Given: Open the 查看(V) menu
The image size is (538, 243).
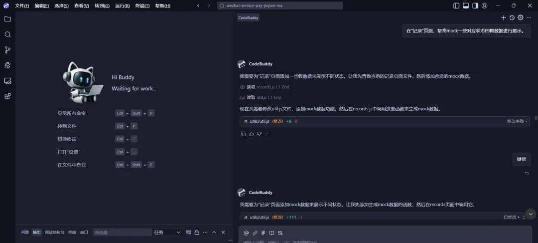Looking at the screenshot, I should 82,6.
